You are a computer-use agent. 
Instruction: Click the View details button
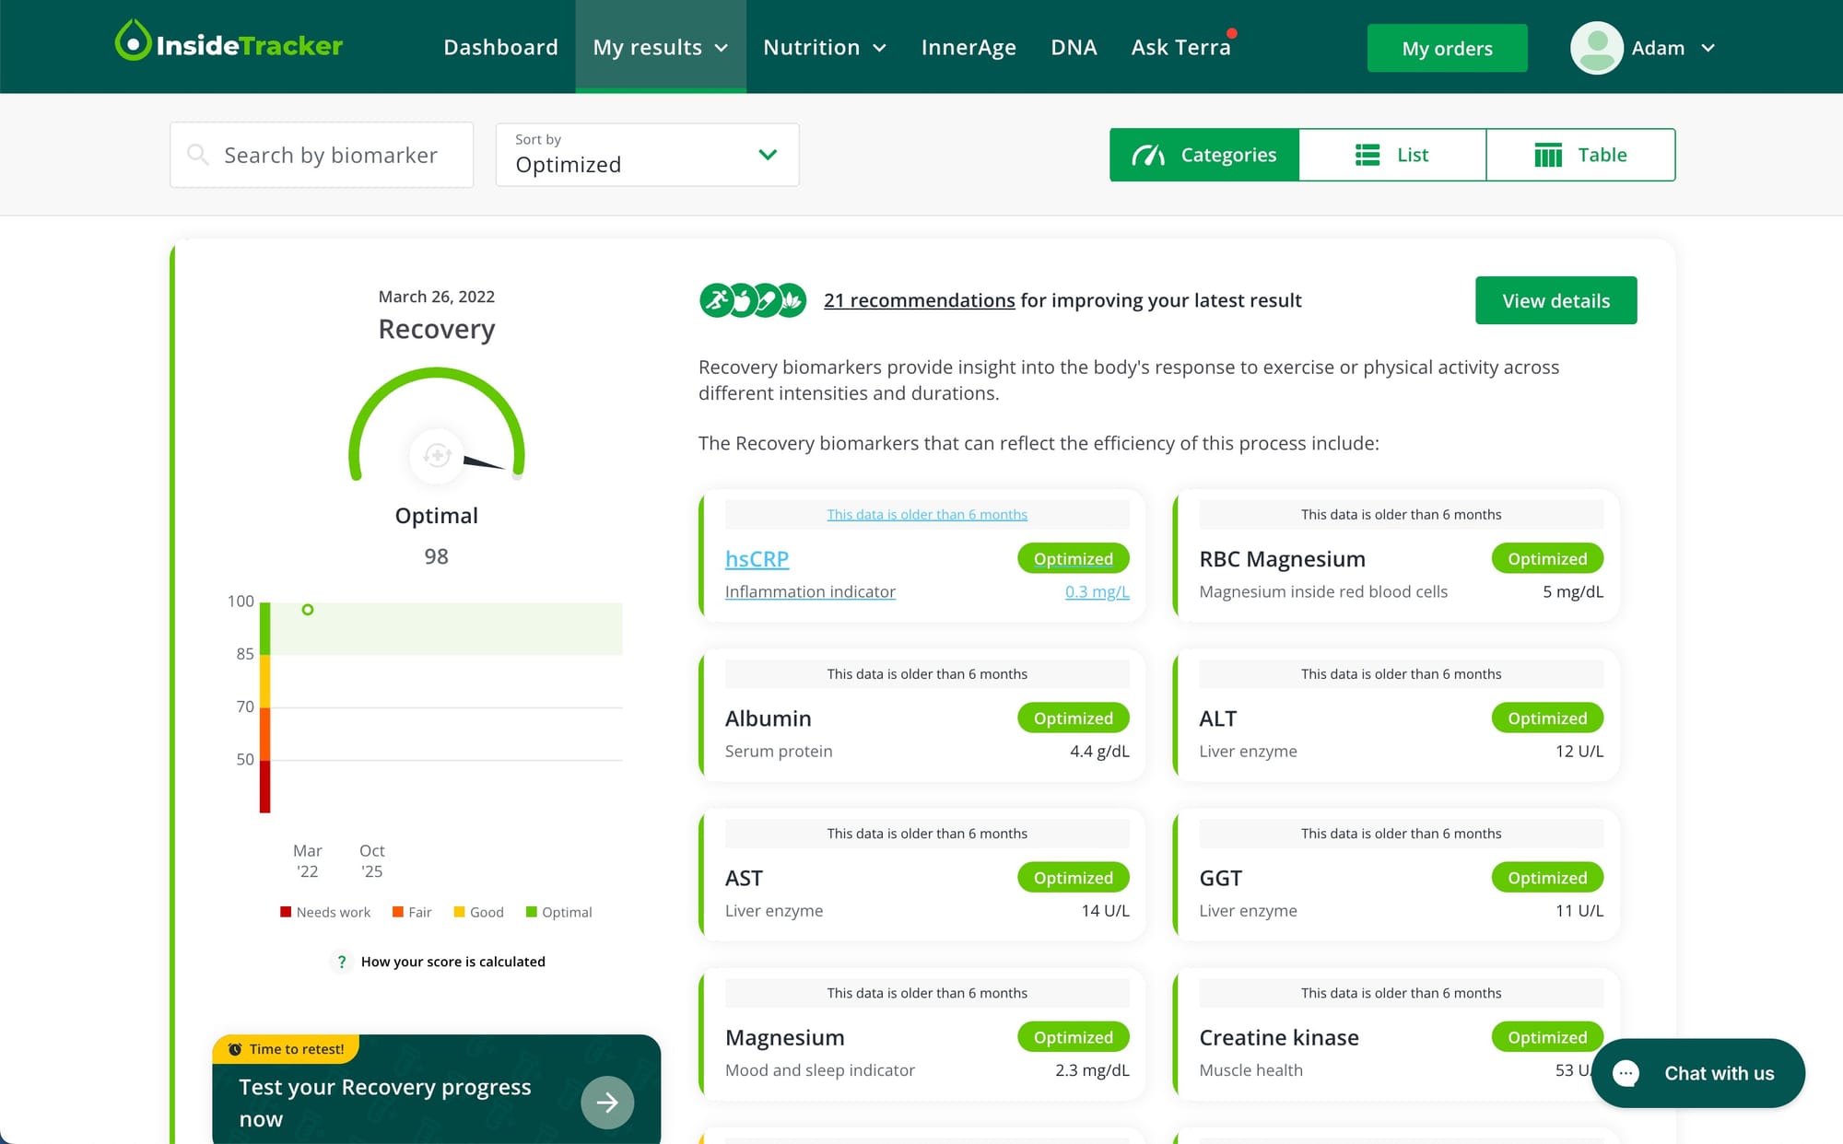[1555, 300]
